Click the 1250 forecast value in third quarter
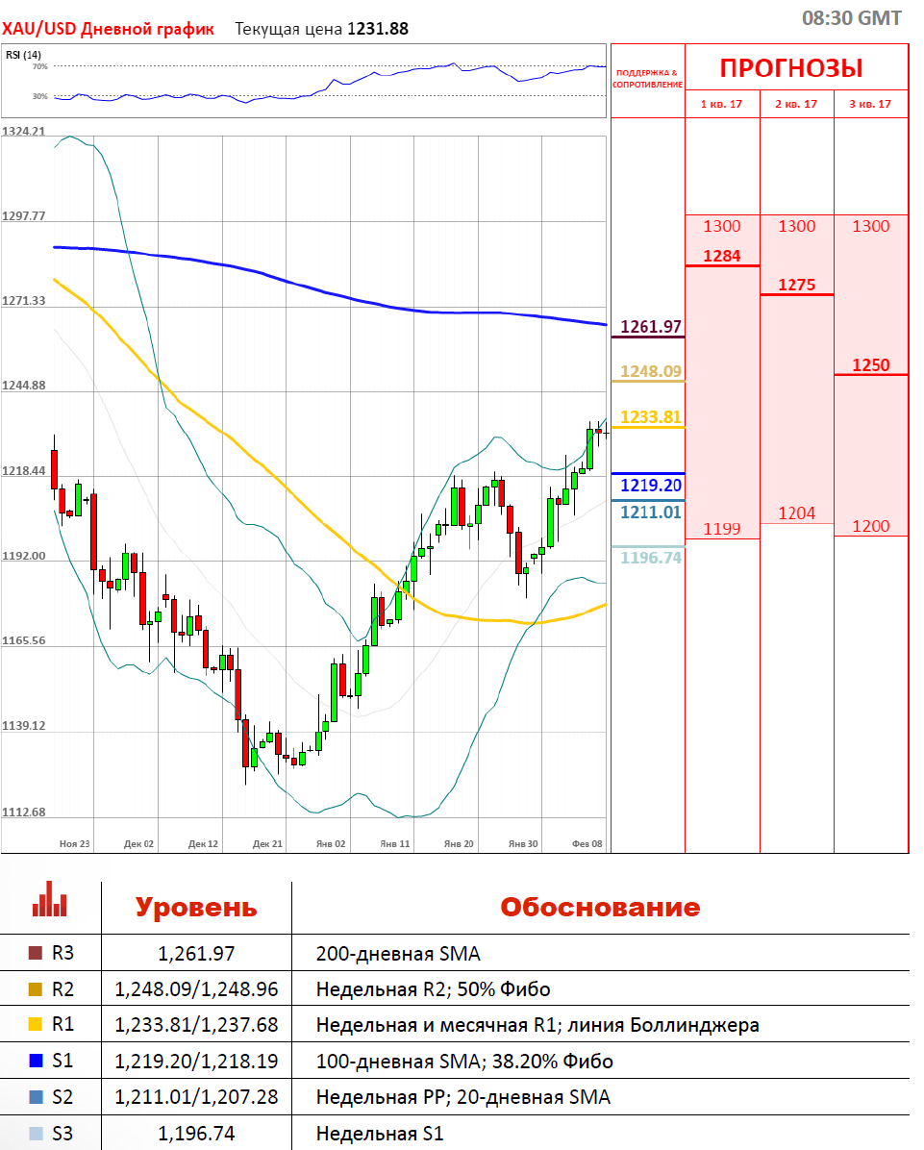The height and width of the screenshot is (1150, 924). click(870, 365)
